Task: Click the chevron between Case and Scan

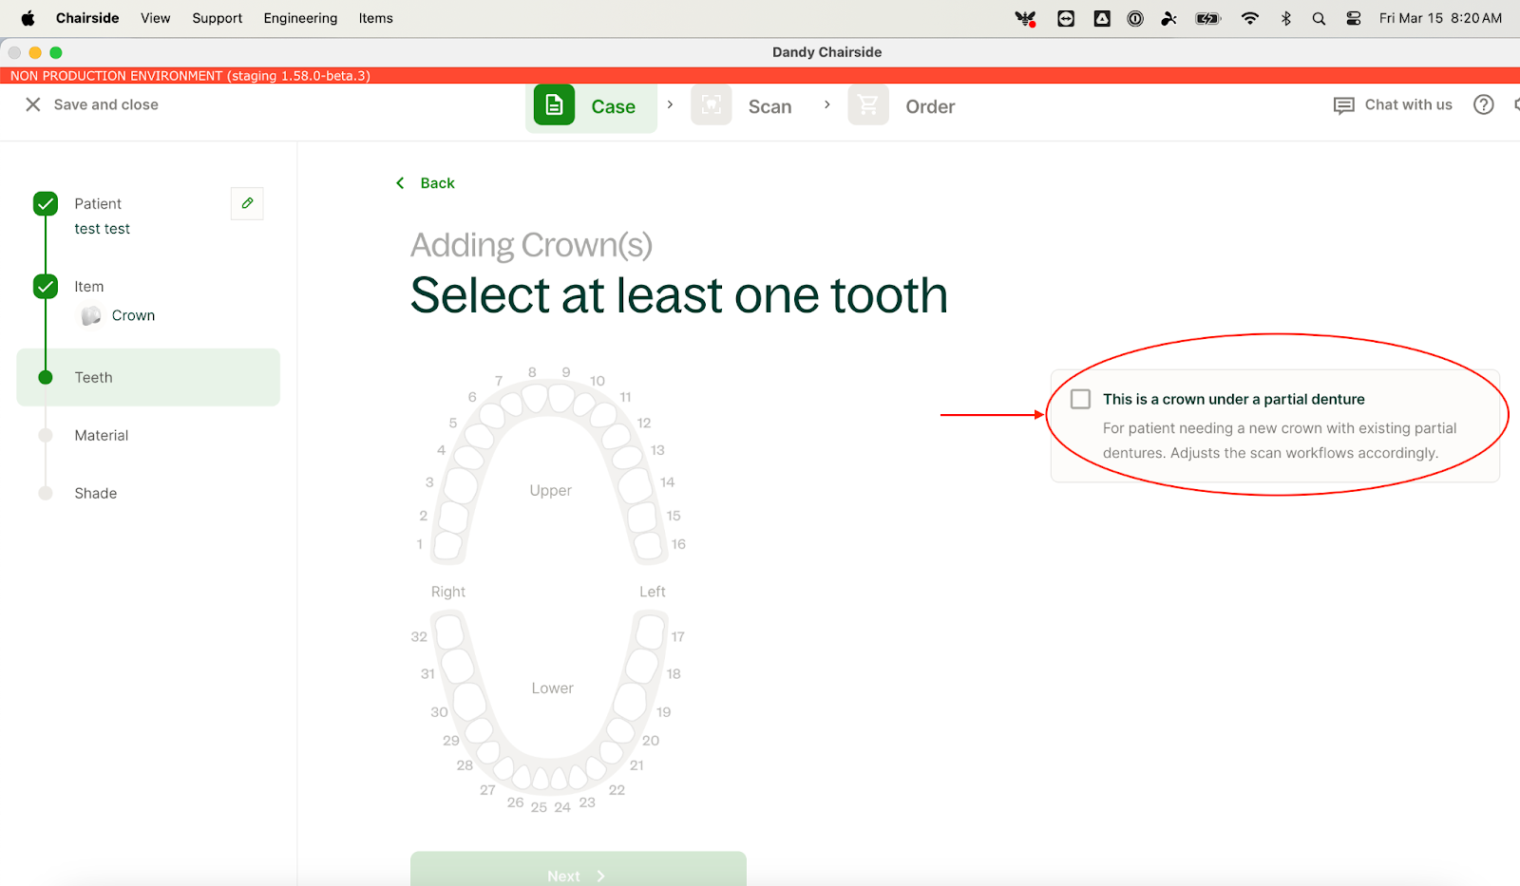Action: [x=670, y=104]
